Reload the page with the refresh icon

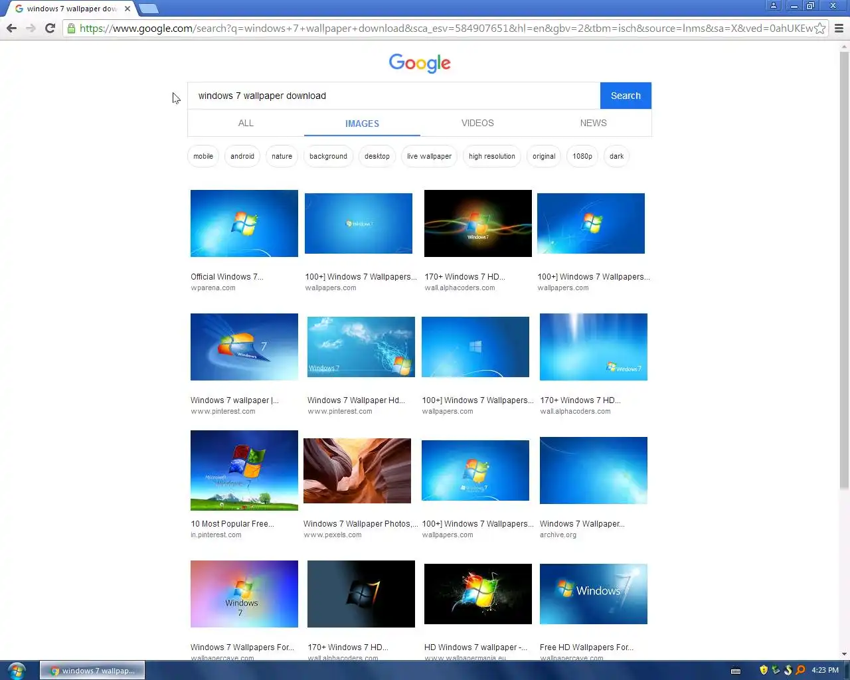coord(50,28)
